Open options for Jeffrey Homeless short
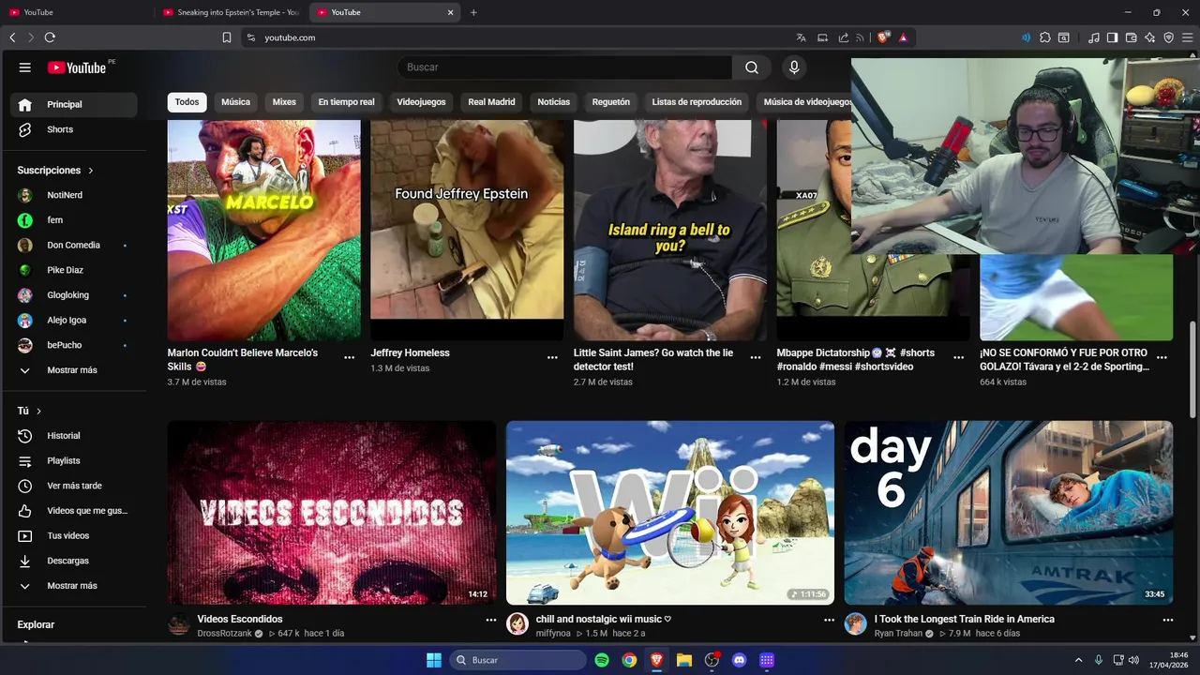Viewport: 1200px width, 675px height. click(x=552, y=357)
